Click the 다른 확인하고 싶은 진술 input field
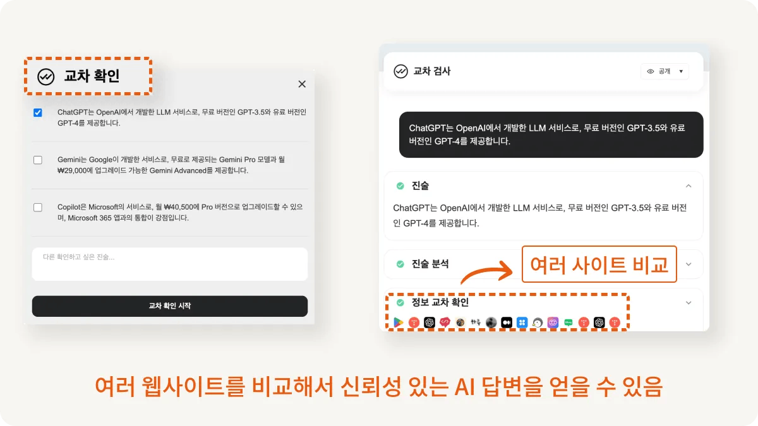This screenshot has width=758, height=426. pos(170,264)
